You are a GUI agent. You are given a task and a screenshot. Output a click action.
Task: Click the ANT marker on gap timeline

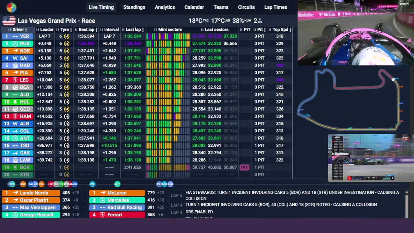[x=117, y=184]
